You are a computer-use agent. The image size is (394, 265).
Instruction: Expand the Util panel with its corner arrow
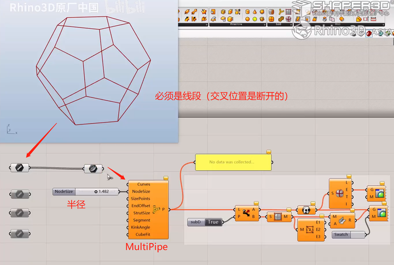point(383,25)
